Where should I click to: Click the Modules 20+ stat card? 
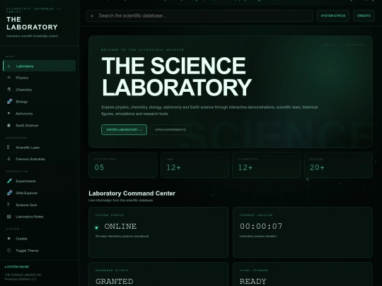tap(338, 165)
